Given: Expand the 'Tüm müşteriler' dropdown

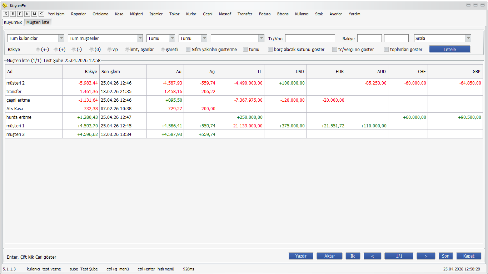Looking at the screenshot, I should tap(105, 38).
